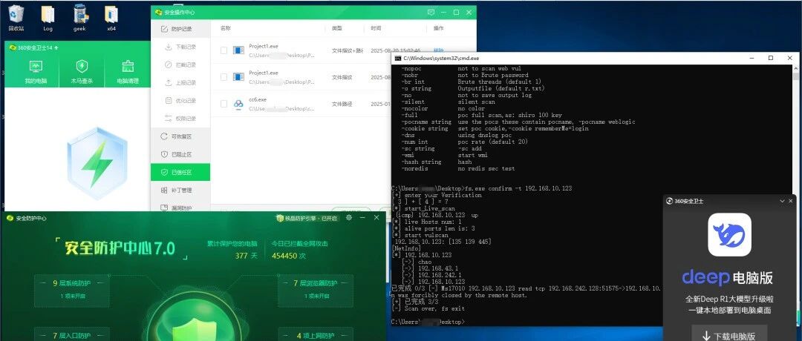802x341 pixels.
Task: Tick the checkbox for first Project1.exe row
Action: [224, 50]
